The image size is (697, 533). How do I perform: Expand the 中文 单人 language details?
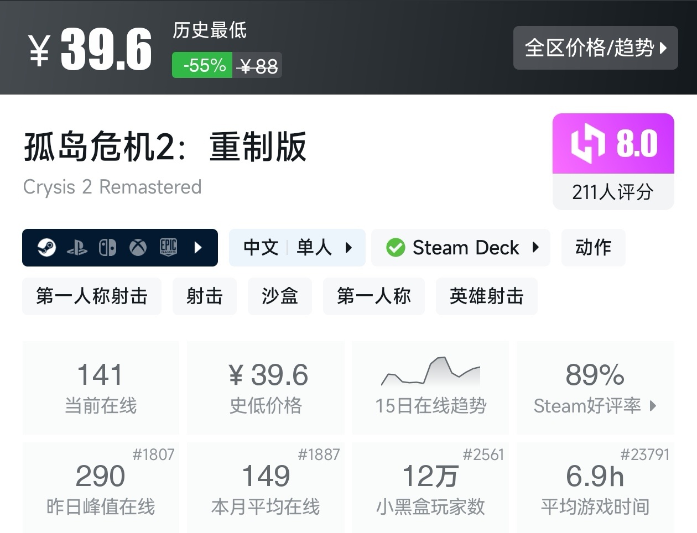pyautogui.click(x=297, y=248)
